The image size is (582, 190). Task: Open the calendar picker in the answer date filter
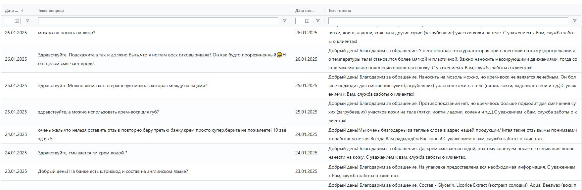click(x=308, y=21)
